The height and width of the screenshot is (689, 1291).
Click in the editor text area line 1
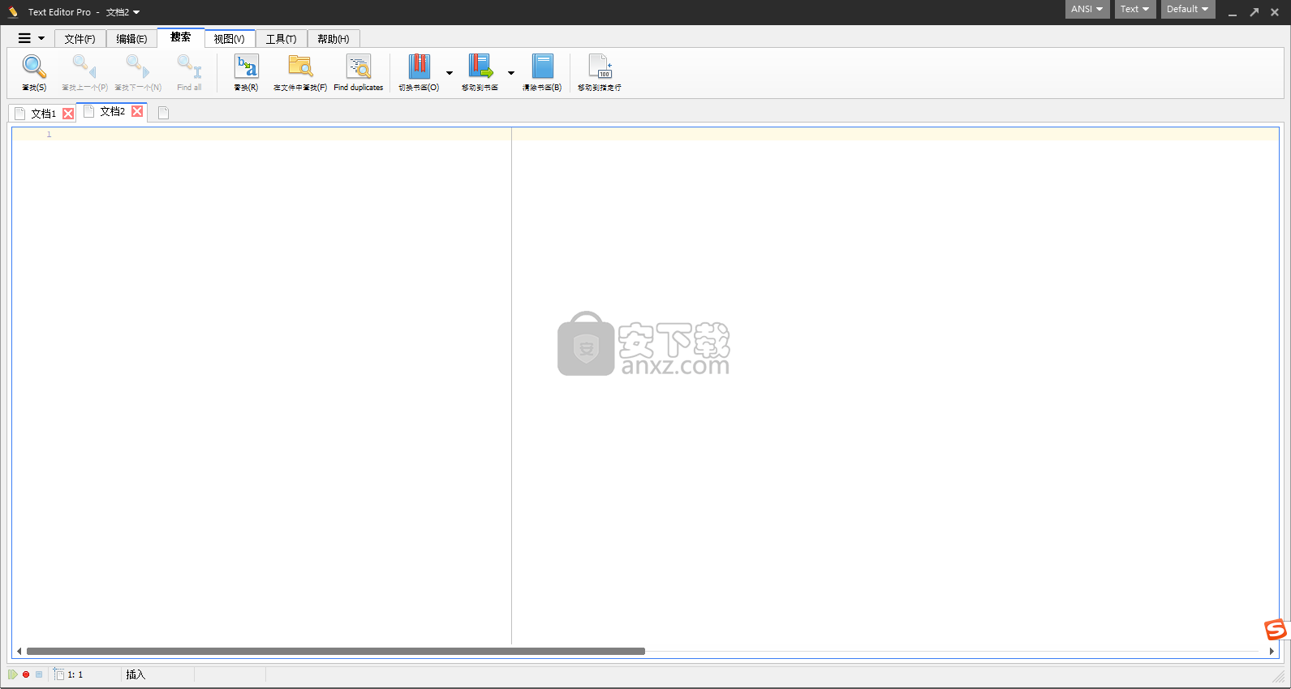[x=665, y=134]
